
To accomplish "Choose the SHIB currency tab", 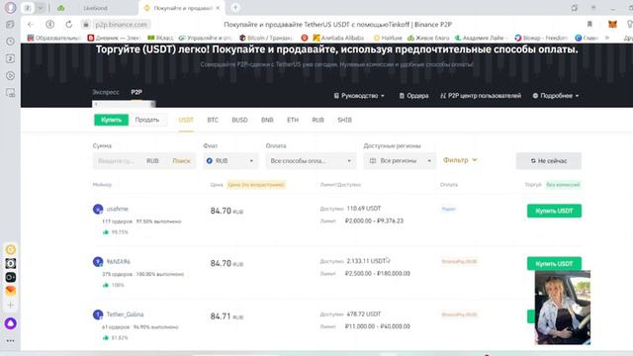I will (344, 120).
